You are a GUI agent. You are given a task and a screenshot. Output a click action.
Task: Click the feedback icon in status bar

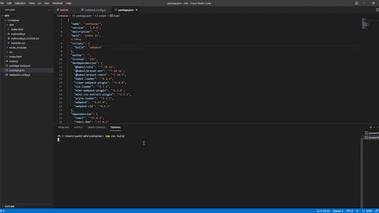[x=377, y=211]
